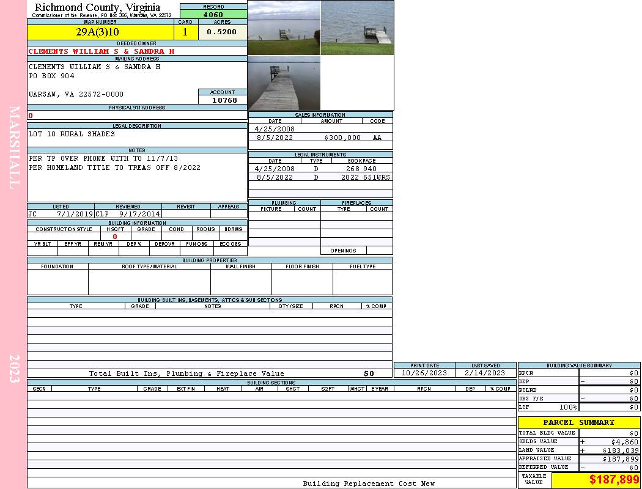This screenshot has width=642, height=489.
Task: Select the 4/25/2008 sales date entry
Action: click(x=275, y=129)
